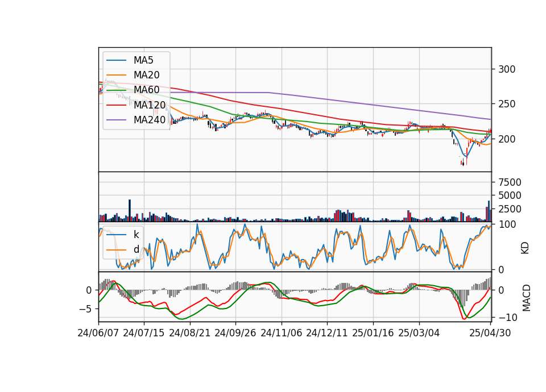Click the 25/03/04 date axis label
Screen dimensions: 546x392
(x=419, y=333)
